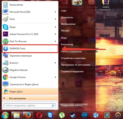Click the Windows Start orb

(5, 115)
